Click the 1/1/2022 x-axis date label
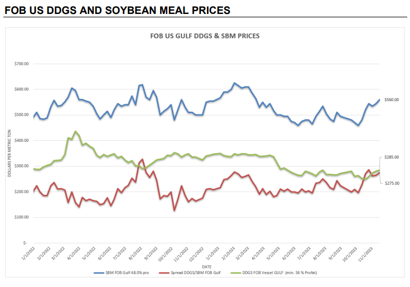This screenshot has width=410, height=287. tap(28, 253)
